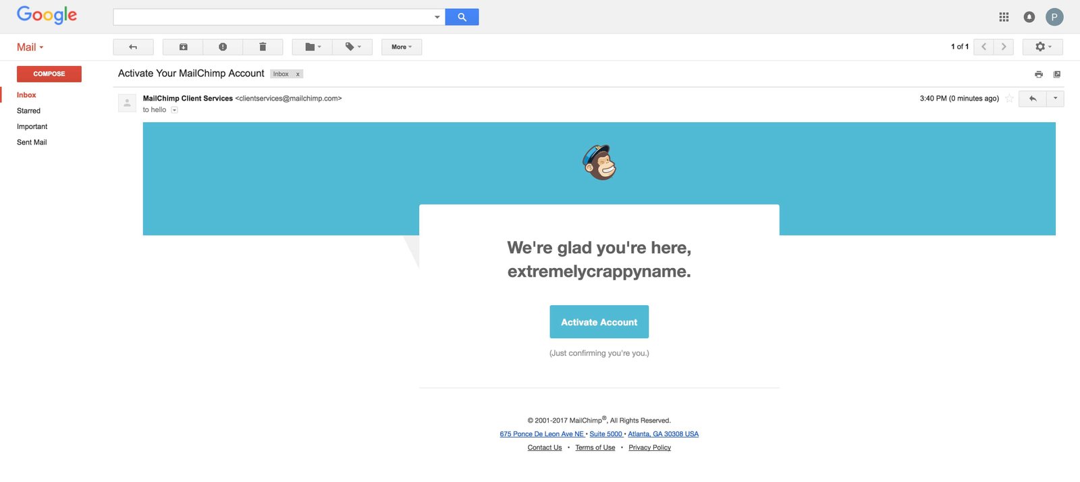Viewport: 1080px width, 482px height.
Task: Print the conversation
Action: click(1039, 74)
